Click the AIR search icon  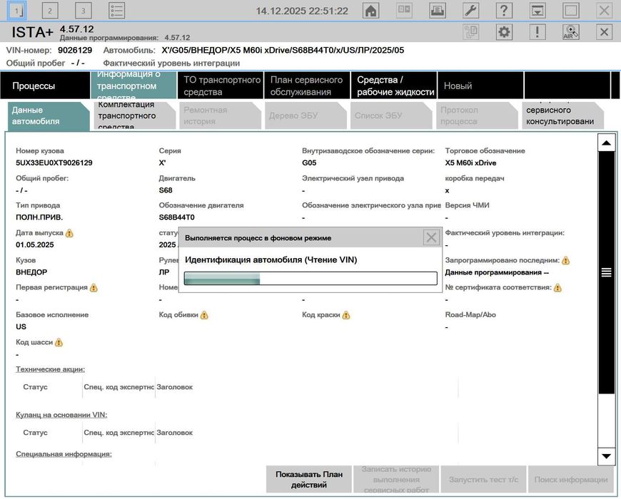570,32
